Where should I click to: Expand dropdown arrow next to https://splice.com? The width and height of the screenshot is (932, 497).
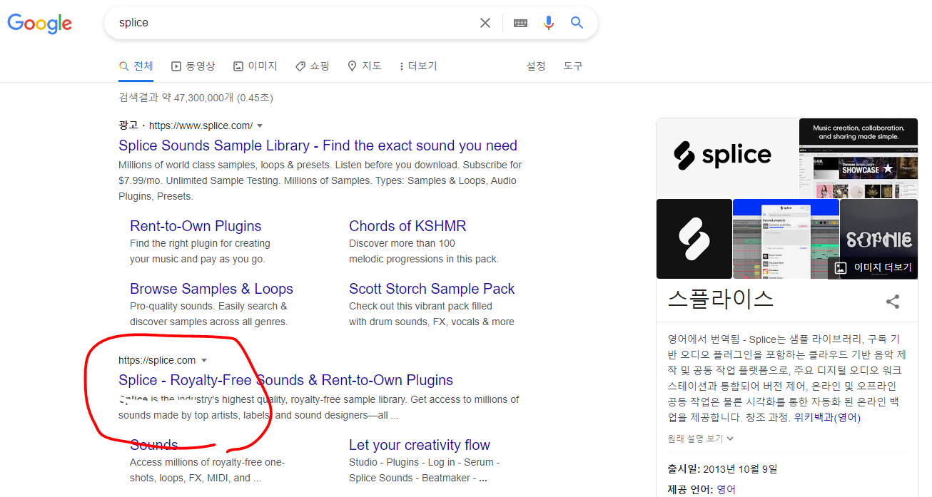pos(204,360)
